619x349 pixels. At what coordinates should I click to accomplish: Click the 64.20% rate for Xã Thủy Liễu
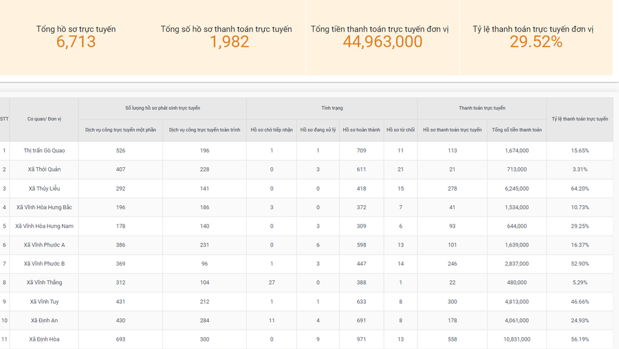[579, 189]
